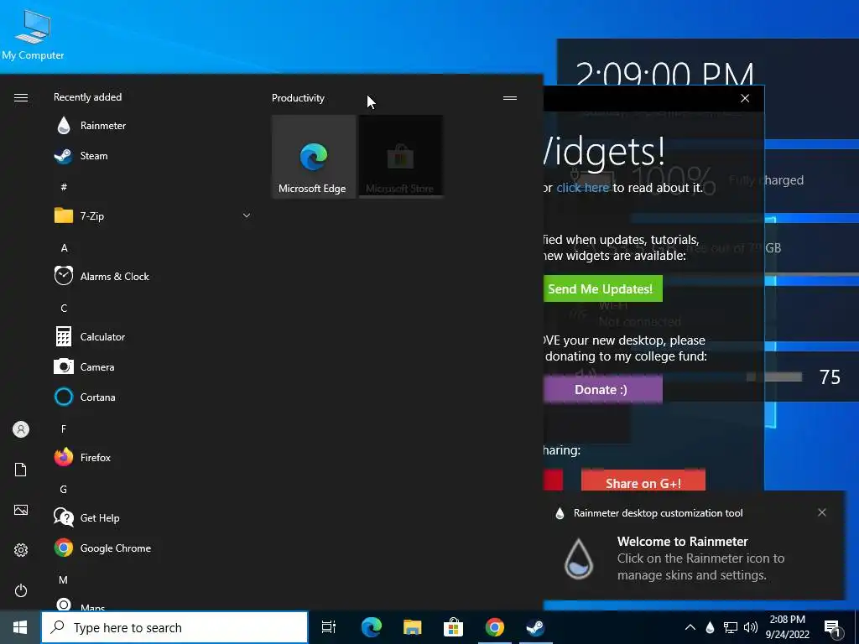Image resolution: width=859 pixels, height=644 pixels.
Task: Launch Cortana from the app list
Action: point(152,397)
